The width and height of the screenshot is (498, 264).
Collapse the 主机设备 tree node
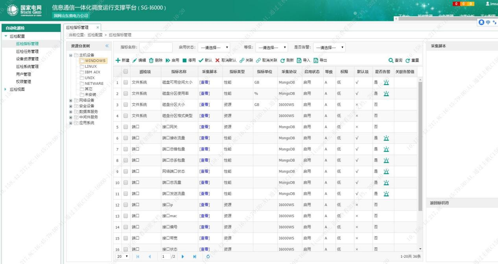click(x=71, y=55)
